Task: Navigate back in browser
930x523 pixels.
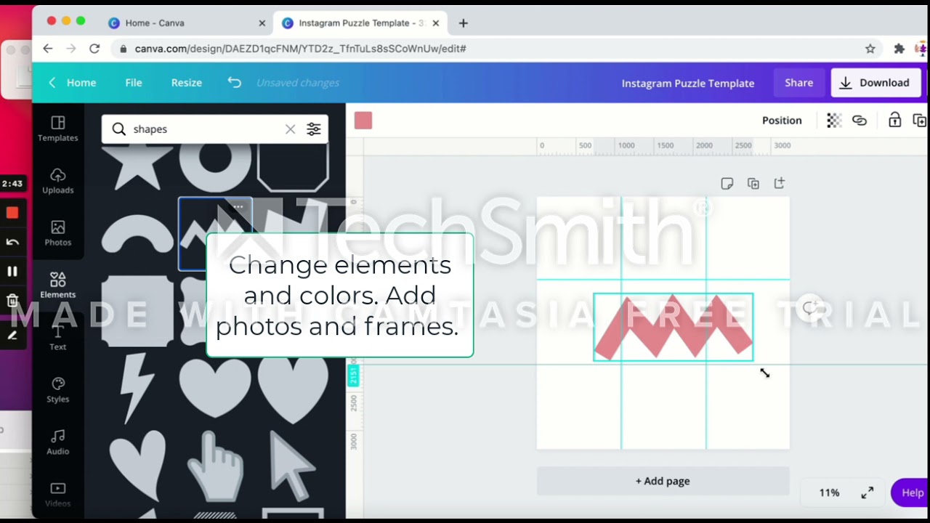Action: pos(48,49)
